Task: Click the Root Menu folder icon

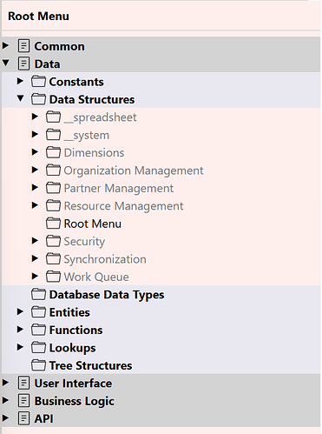Action: (53, 224)
